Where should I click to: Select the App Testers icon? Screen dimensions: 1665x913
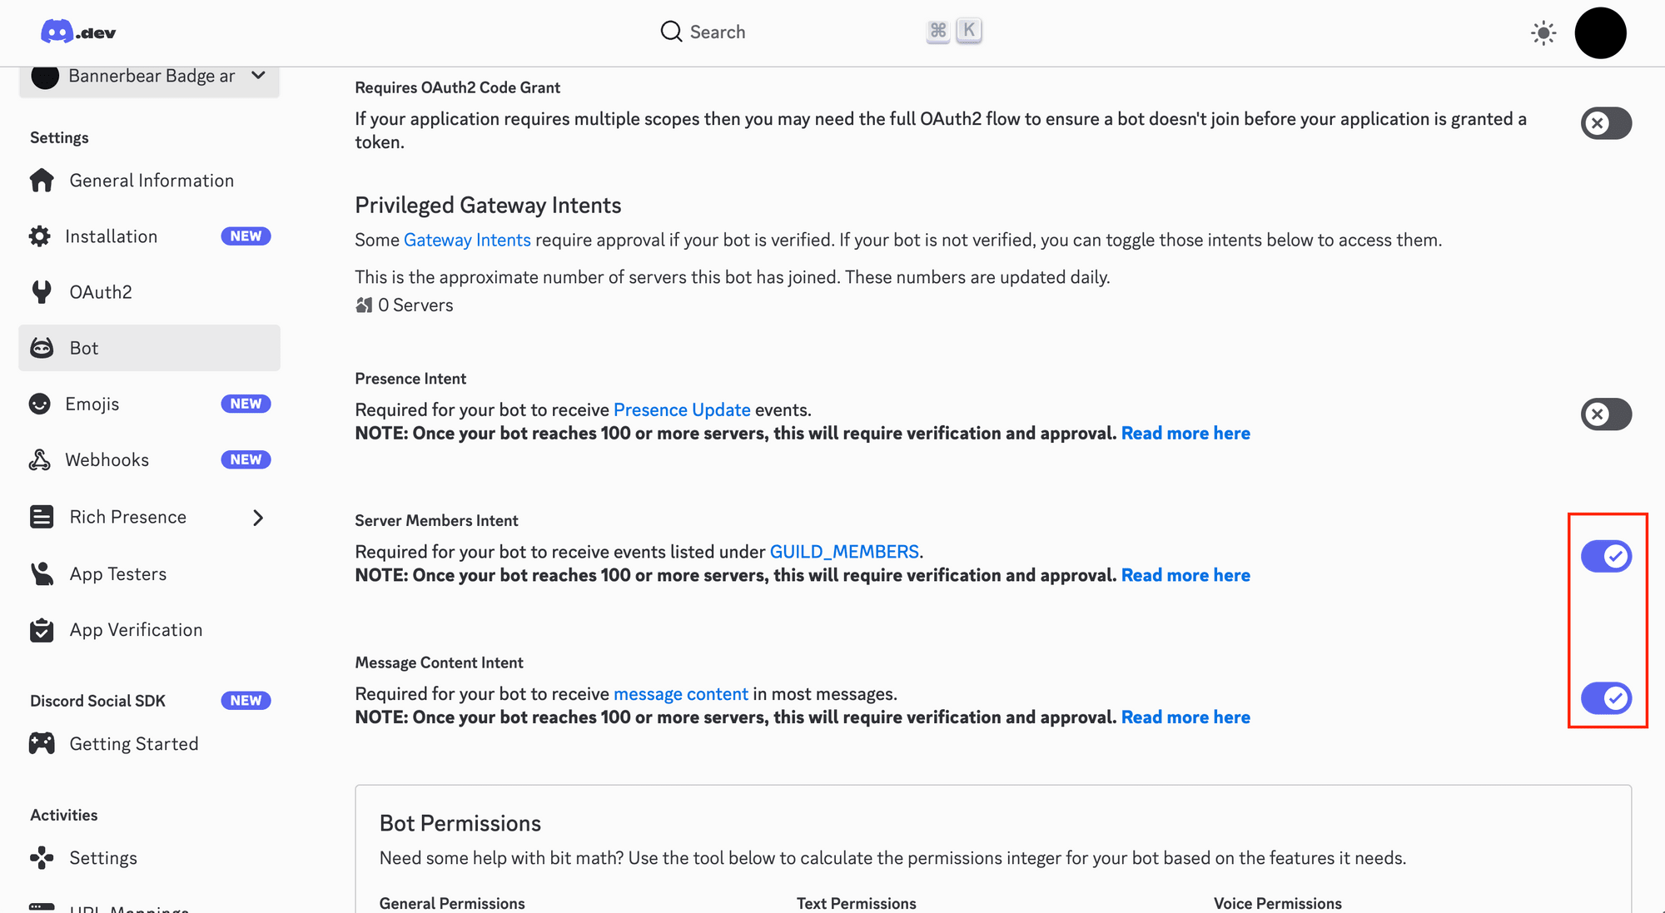point(42,573)
